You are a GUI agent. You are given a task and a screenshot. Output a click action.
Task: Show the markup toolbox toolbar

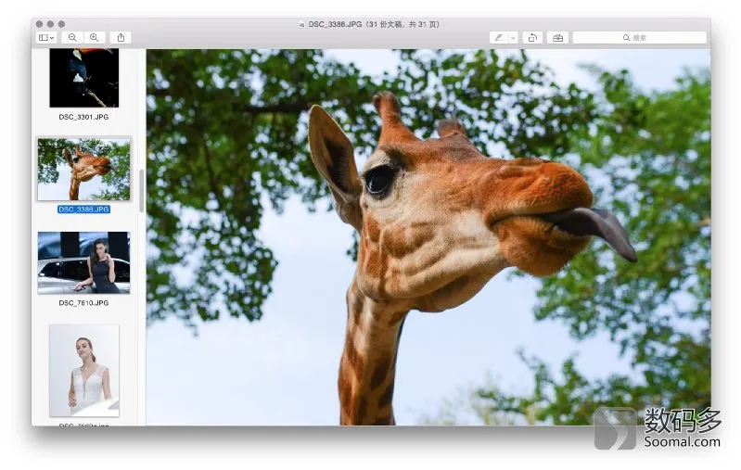coord(557,38)
